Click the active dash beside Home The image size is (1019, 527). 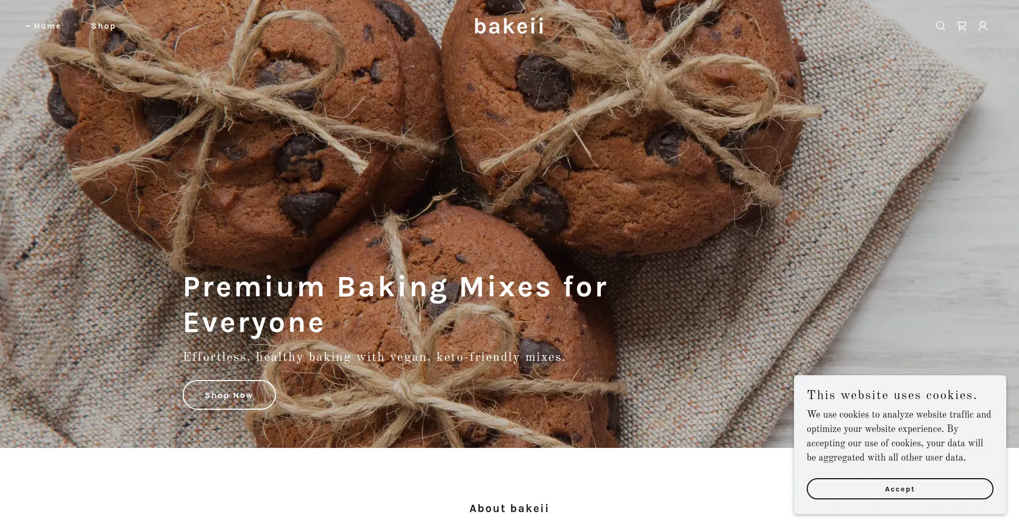tap(28, 26)
